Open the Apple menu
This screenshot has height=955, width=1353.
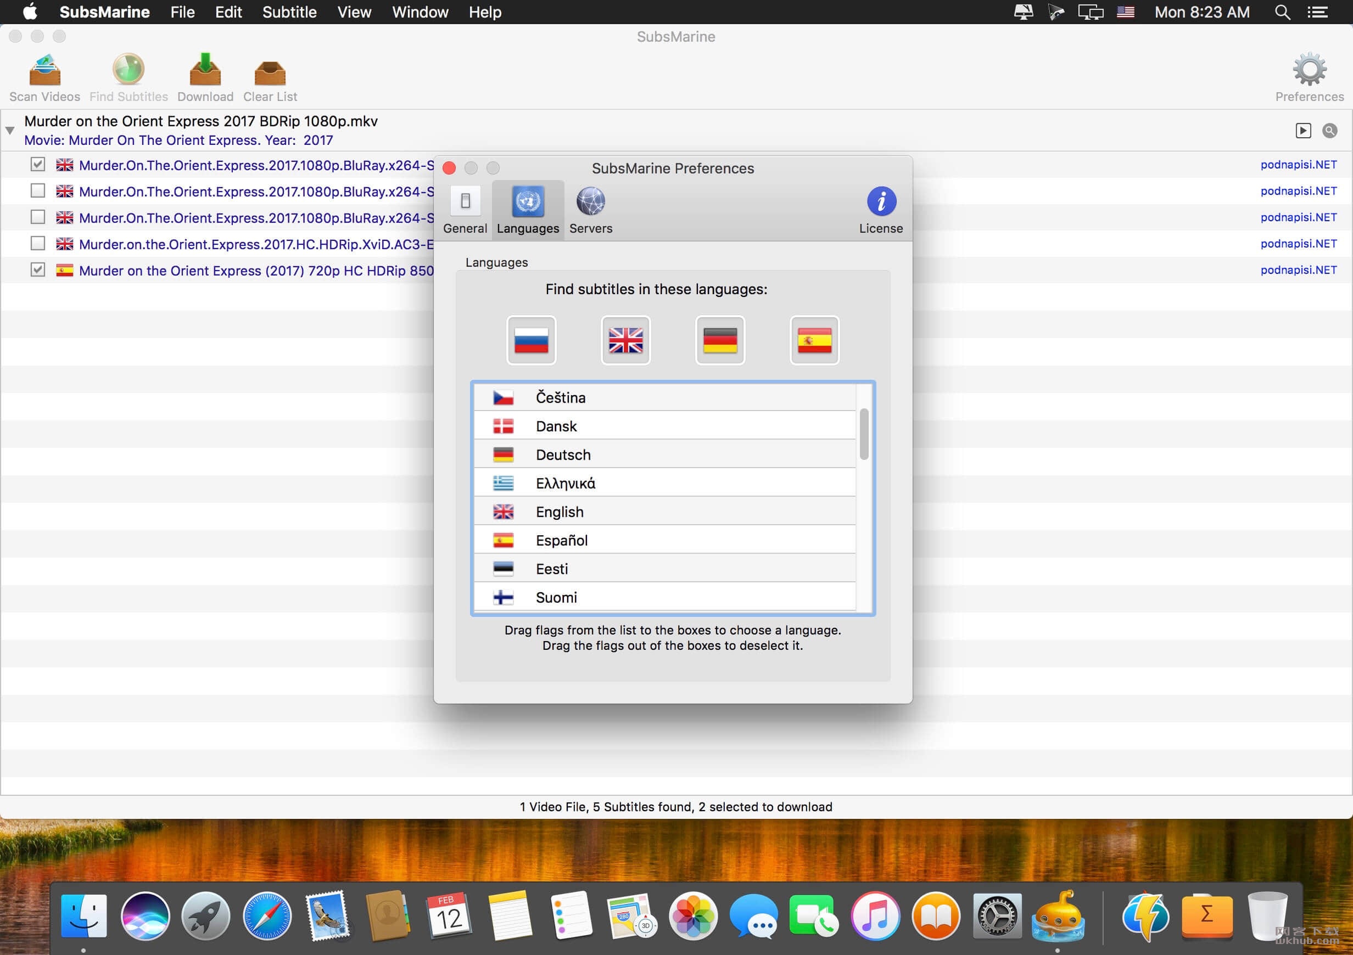(30, 12)
